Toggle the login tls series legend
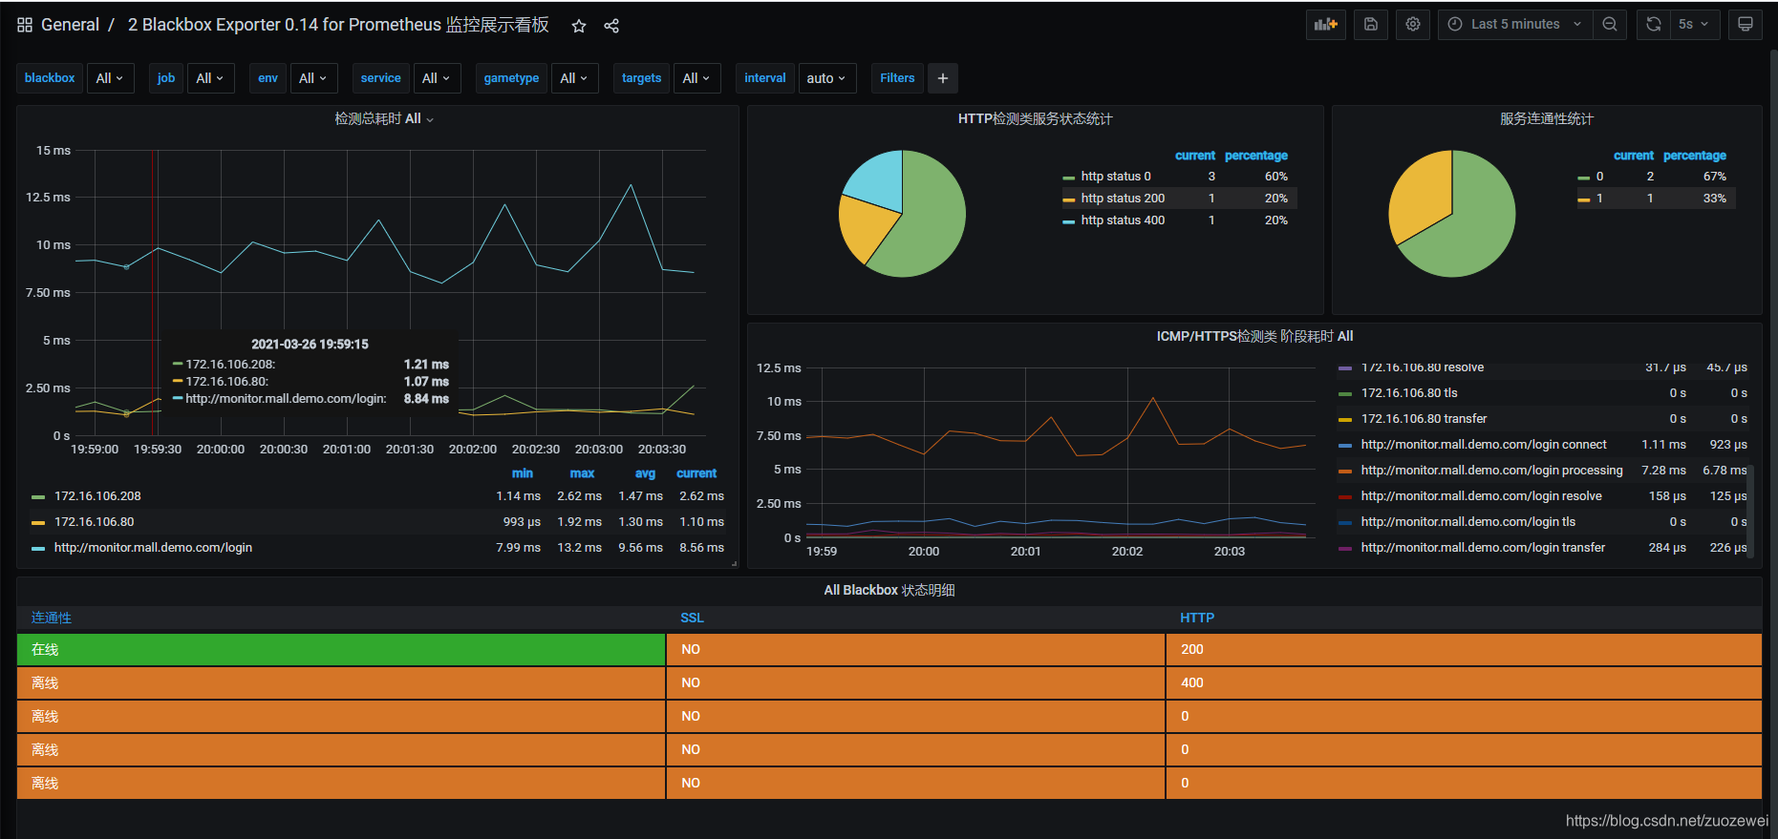1778x839 pixels. (x=1467, y=522)
